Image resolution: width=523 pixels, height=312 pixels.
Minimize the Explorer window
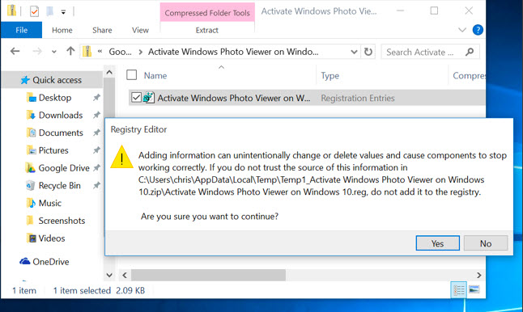401,11
